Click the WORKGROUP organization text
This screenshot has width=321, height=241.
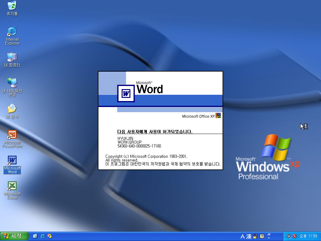click(x=129, y=142)
